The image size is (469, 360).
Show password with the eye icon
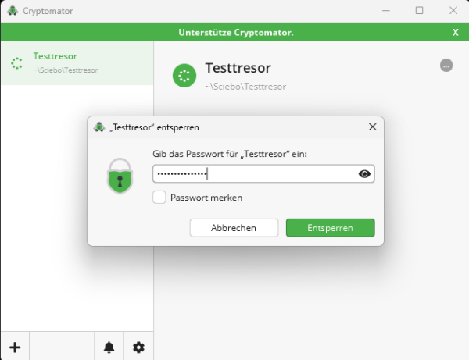tap(364, 173)
